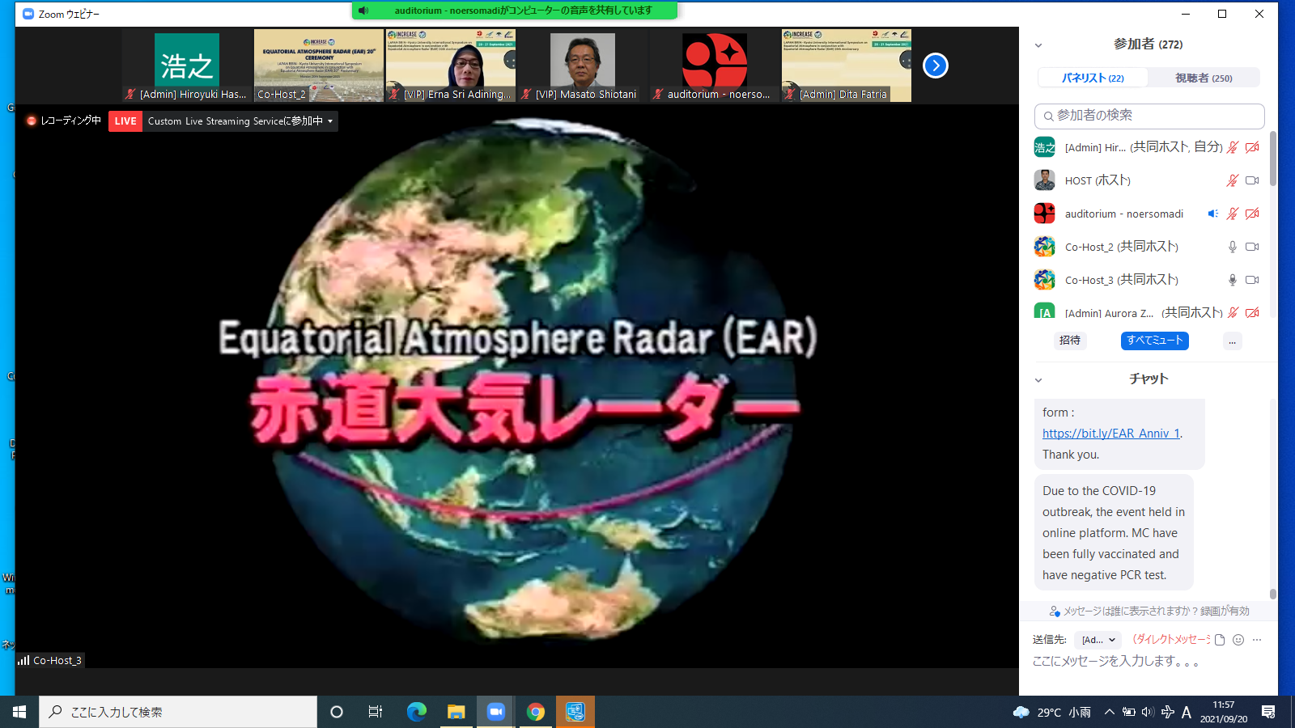Open participant list more options button
The image size is (1295, 728).
point(1232,341)
